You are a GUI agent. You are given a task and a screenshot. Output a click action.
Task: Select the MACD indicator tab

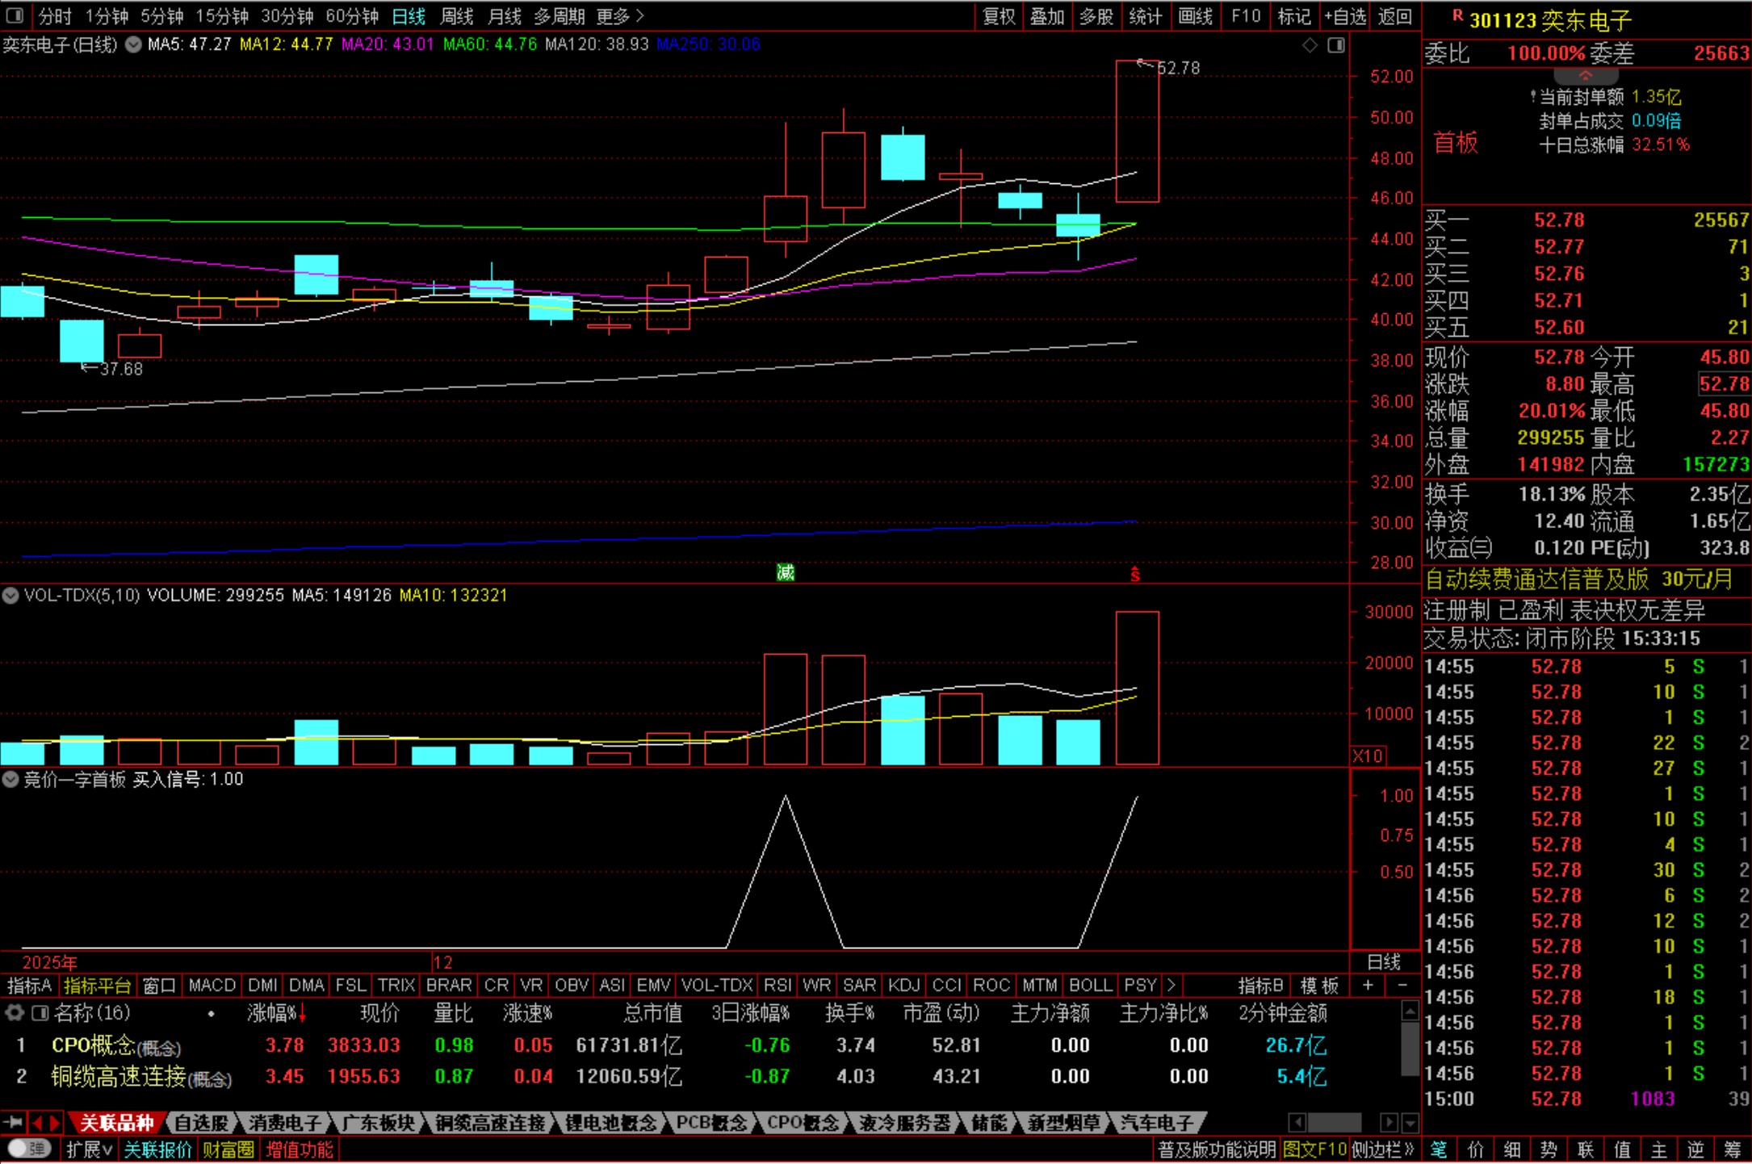point(212,985)
